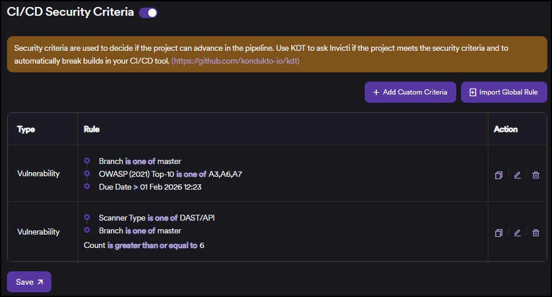This screenshot has width=552, height=297.
Task: Select the Due Date condition line
Action: (x=150, y=187)
